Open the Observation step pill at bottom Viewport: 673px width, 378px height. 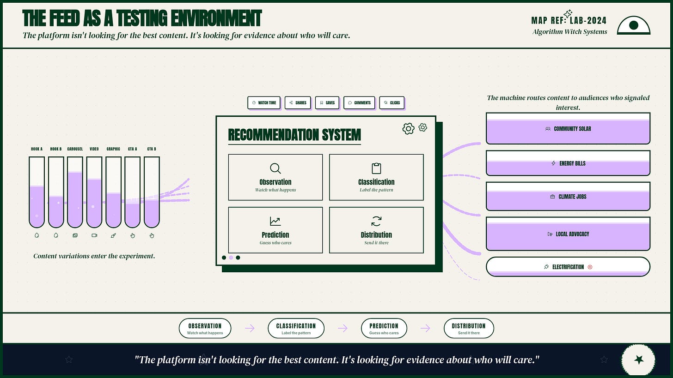point(205,328)
